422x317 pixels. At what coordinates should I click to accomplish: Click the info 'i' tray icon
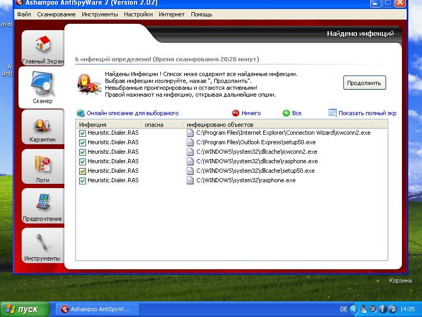click(383, 309)
